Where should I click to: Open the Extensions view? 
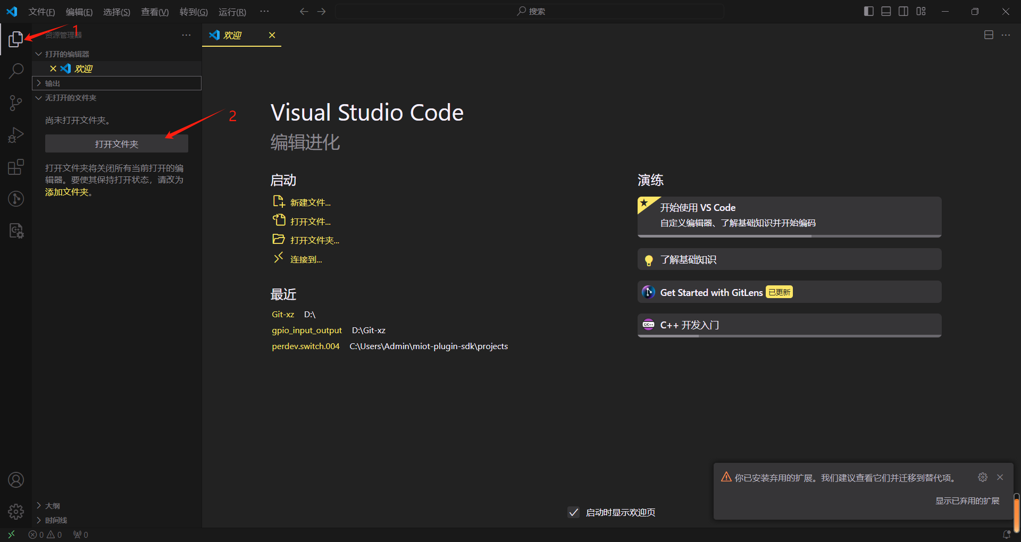point(16,167)
